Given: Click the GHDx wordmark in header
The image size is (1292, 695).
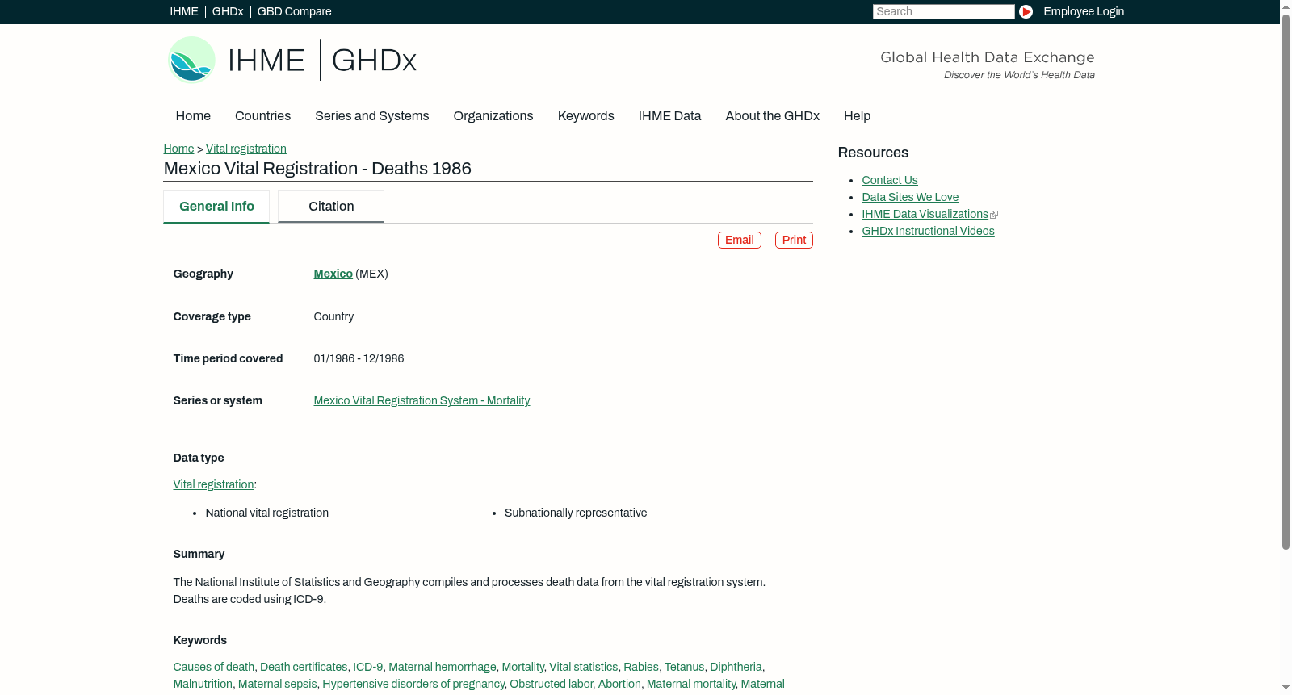Looking at the screenshot, I should pyautogui.click(x=374, y=61).
